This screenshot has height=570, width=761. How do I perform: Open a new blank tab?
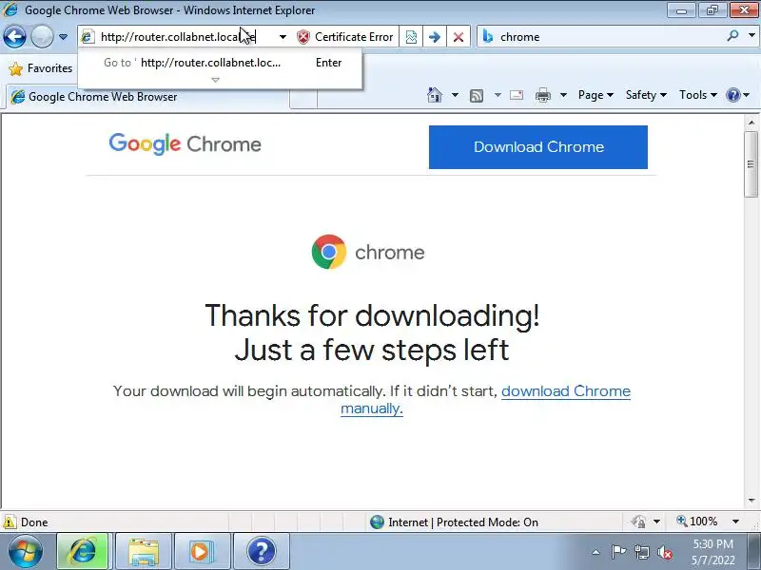point(303,99)
